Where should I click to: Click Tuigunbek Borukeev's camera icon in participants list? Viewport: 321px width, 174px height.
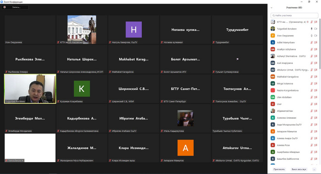315,29
